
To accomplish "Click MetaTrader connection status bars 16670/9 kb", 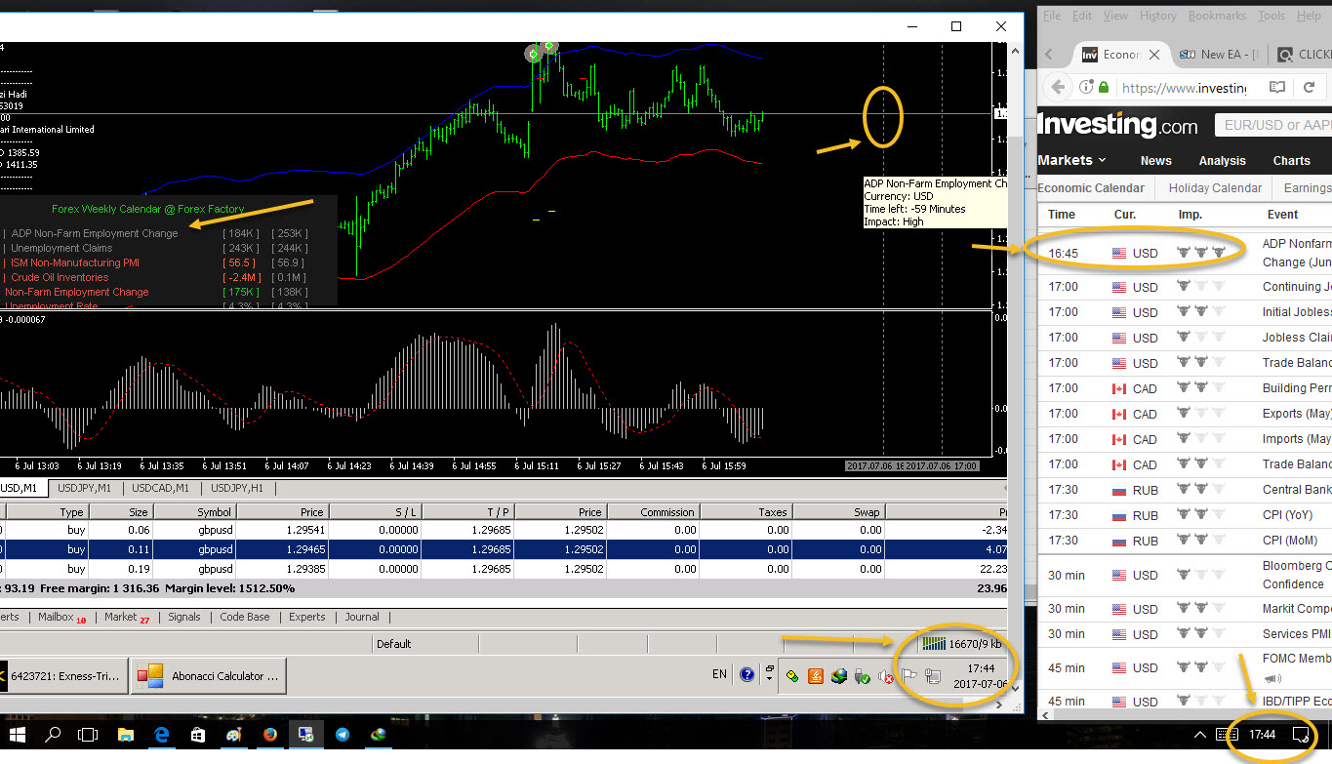I will point(963,643).
